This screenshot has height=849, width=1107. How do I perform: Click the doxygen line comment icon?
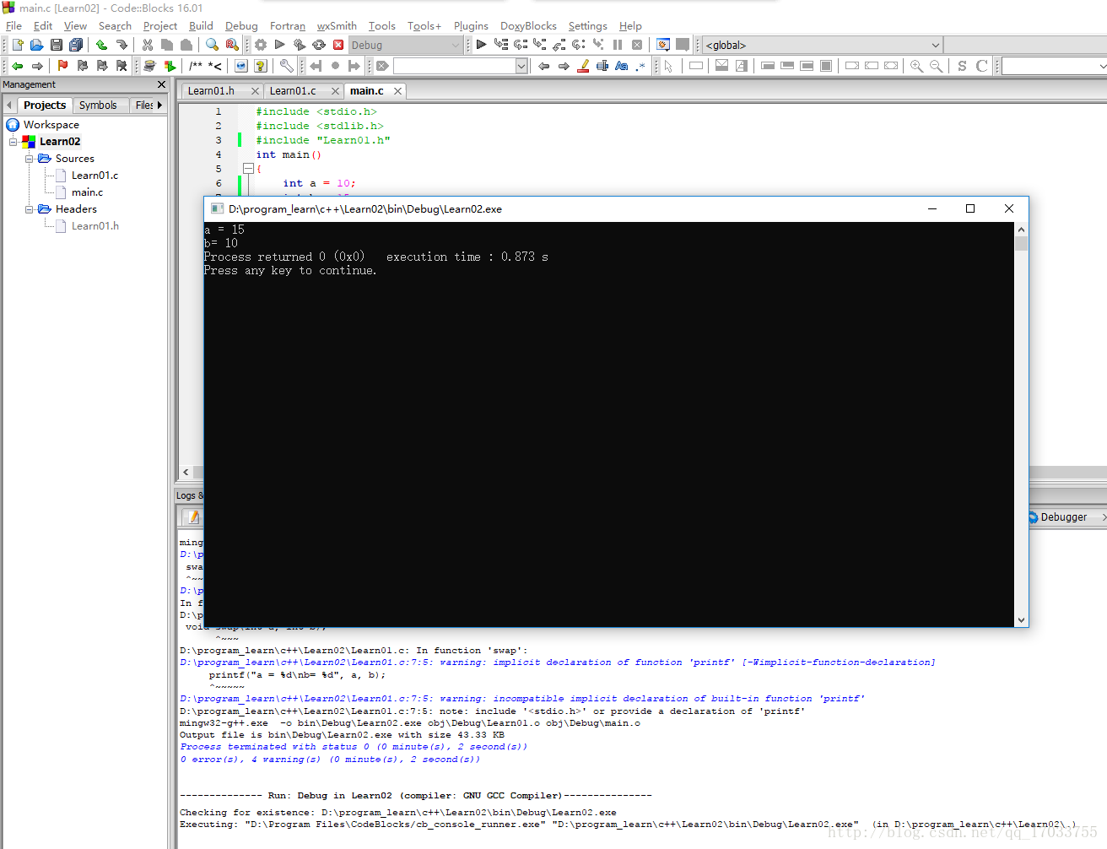215,66
